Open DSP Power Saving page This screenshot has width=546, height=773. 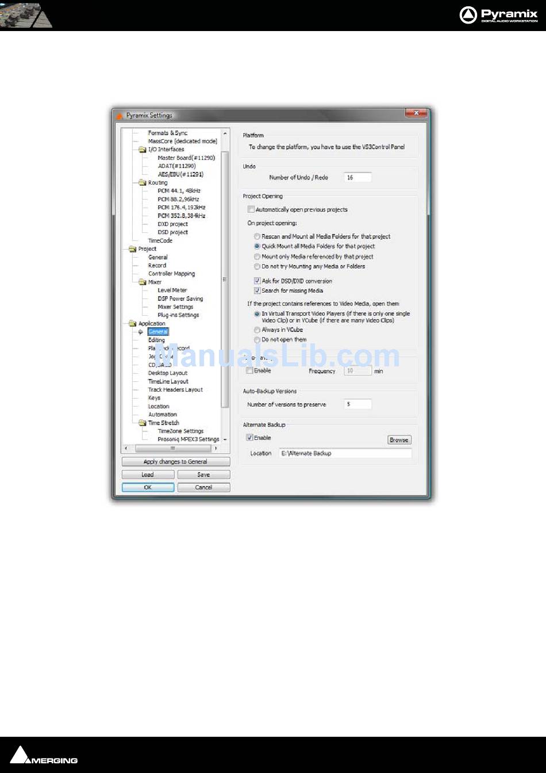pos(180,299)
